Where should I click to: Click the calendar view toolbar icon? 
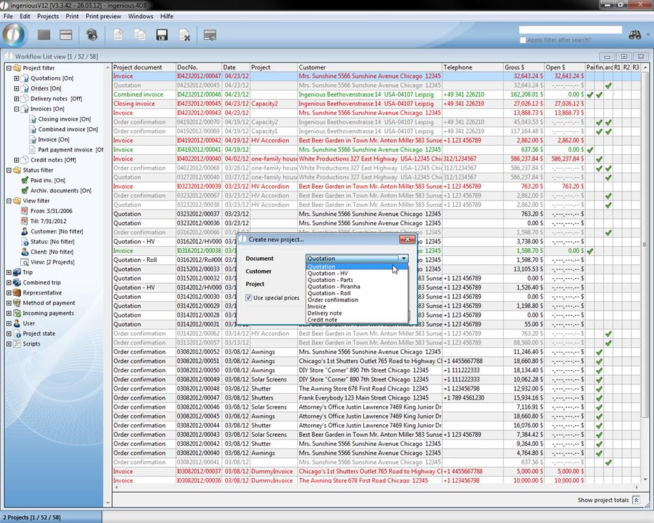coord(66,35)
